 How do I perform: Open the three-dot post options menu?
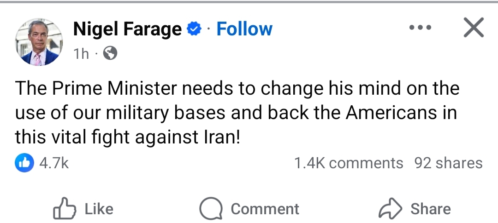pos(421,29)
